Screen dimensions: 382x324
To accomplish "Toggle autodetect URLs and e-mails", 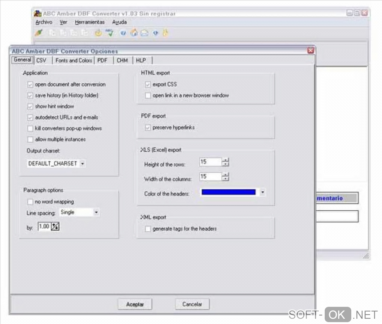I will pos(30,118).
